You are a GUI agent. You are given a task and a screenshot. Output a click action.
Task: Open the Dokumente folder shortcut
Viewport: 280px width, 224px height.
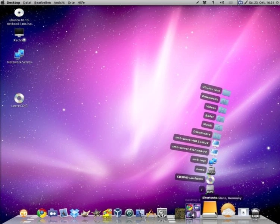202,132
